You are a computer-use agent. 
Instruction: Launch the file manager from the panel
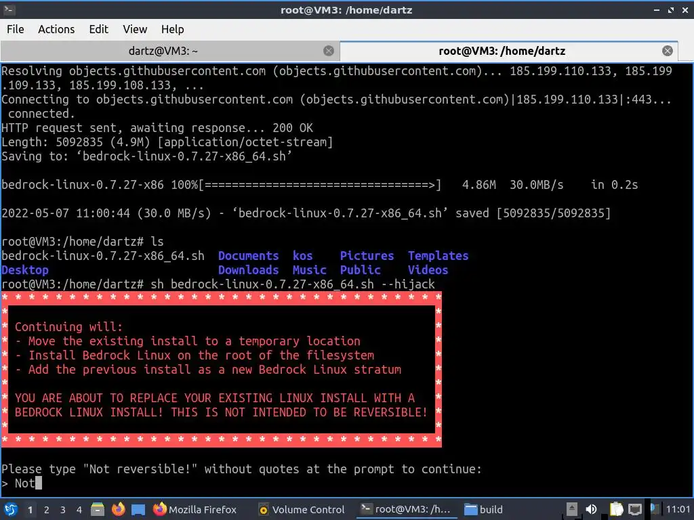98,509
